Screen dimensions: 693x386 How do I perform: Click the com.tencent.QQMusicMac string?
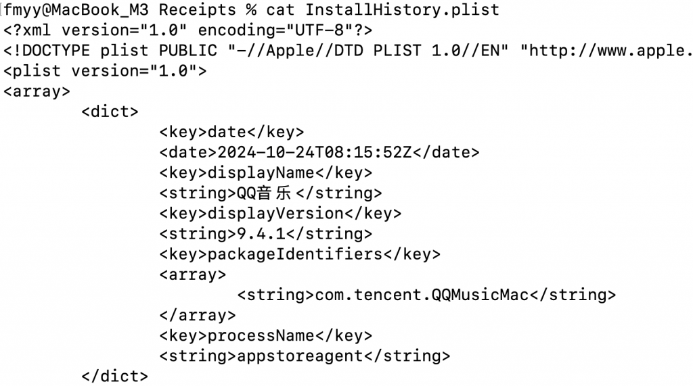click(422, 295)
